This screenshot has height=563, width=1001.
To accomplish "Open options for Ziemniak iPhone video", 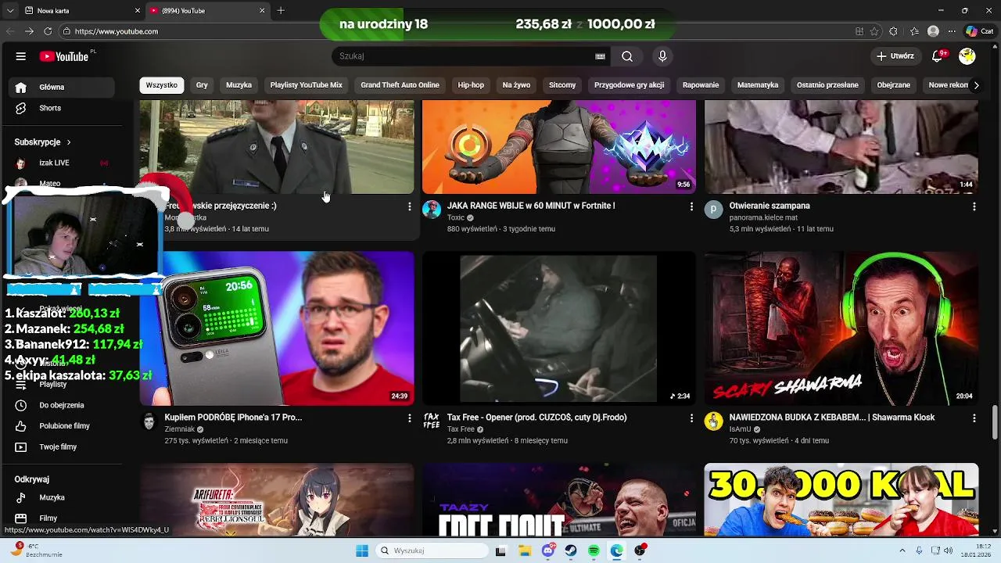I will tap(409, 418).
